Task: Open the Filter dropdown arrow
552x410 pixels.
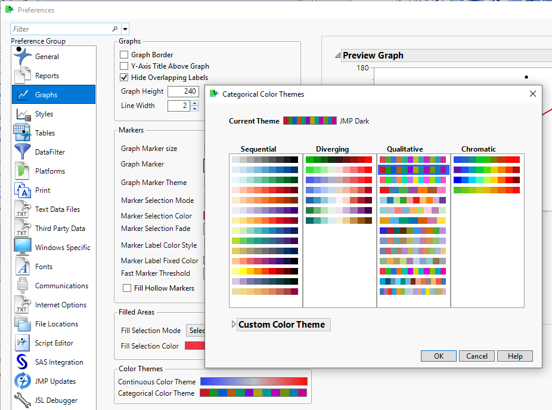Action: click(x=125, y=28)
